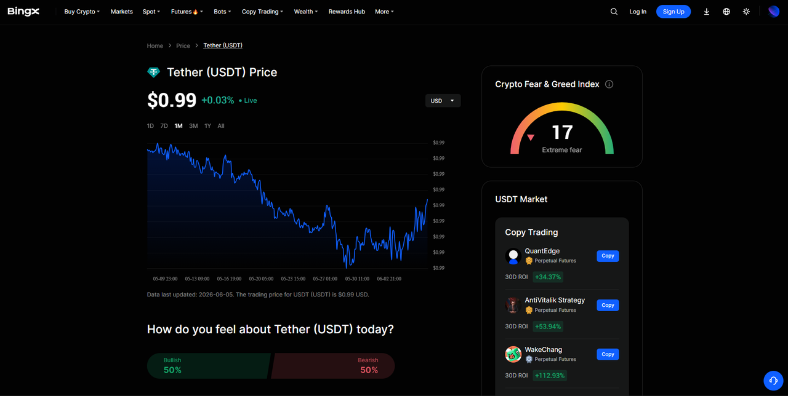The height and width of the screenshot is (396, 788).
Task: Click the $0.99 price value
Action: [x=172, y=100]
